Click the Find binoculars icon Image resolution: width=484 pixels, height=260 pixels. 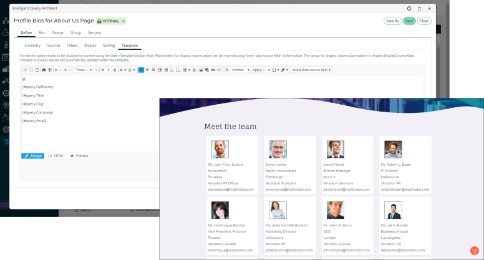44,70
